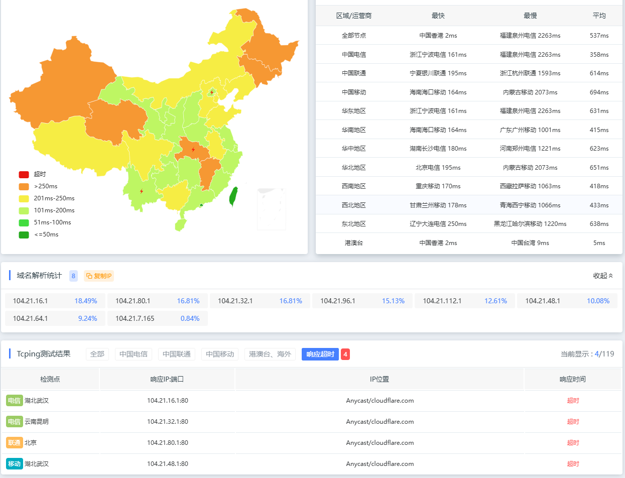Select the 中国移动 filter tab

point(220,354)
